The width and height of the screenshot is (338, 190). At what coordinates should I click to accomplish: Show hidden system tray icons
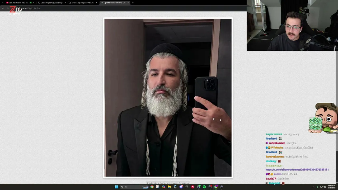coord(313,187)
